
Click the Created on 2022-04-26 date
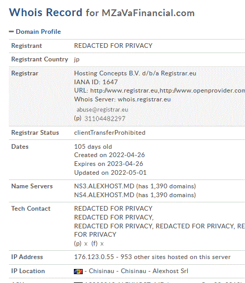(109, 155)
